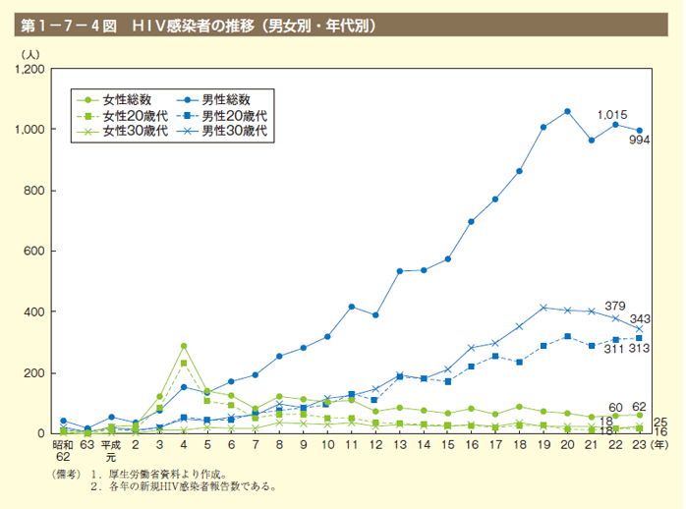The width and height of the screenshot is (686, 509).
Task: Click the 1,000 y-axis label
Action: 29,130
